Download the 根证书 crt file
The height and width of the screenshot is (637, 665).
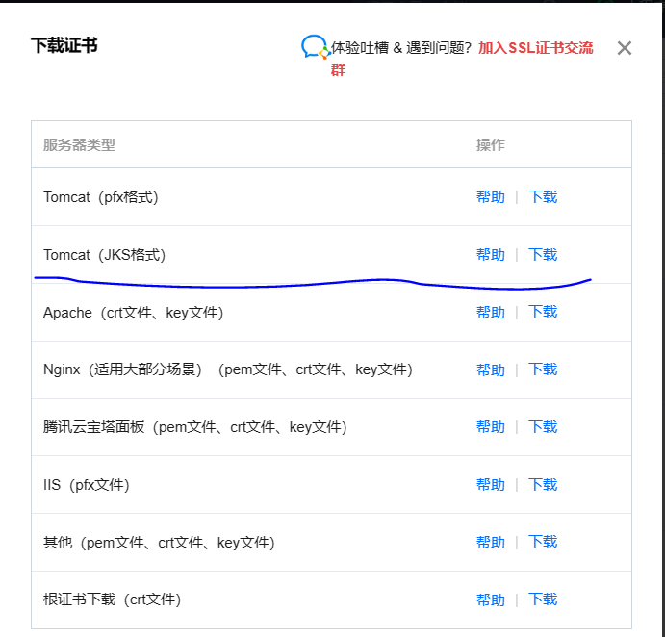(543, 599)
